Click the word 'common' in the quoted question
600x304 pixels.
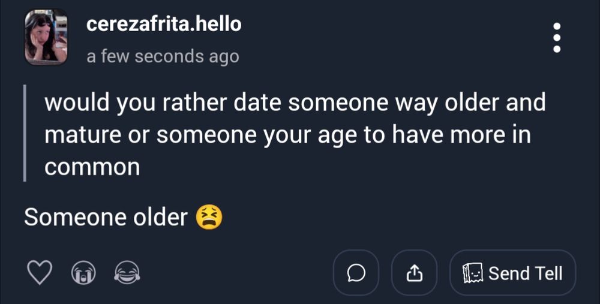pos(92,167)
